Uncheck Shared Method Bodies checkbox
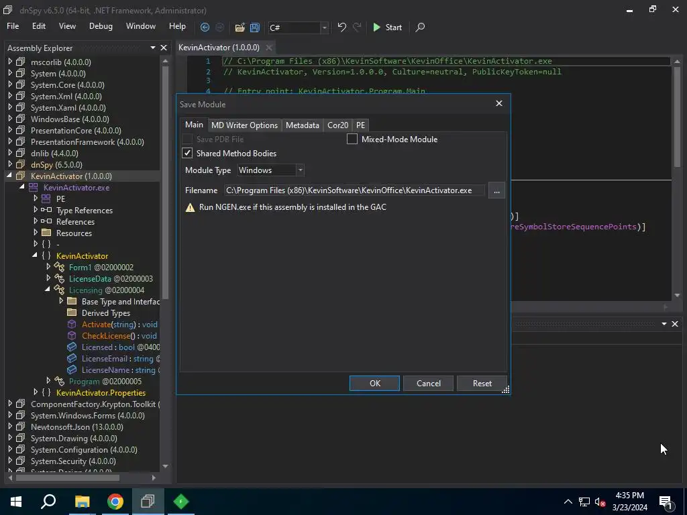The width and height of the screenshot is (687, 515). point(187,154)
